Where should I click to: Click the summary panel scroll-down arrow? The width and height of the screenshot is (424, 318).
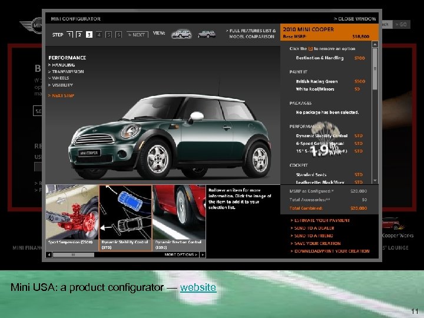375,180
